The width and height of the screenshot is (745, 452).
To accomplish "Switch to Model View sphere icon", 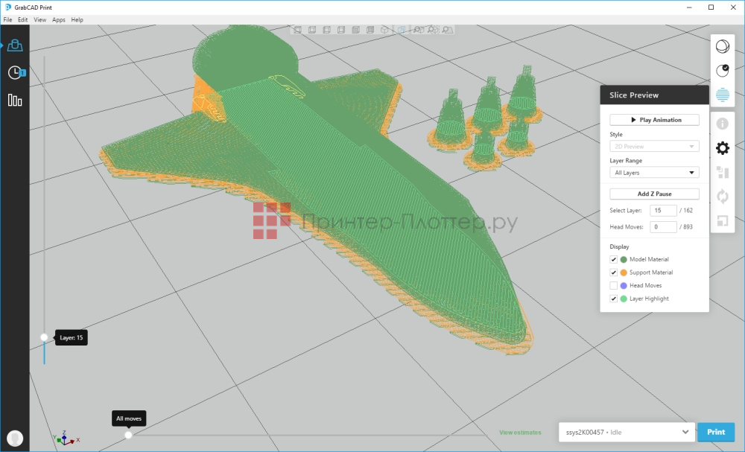I will coord(722,46).
